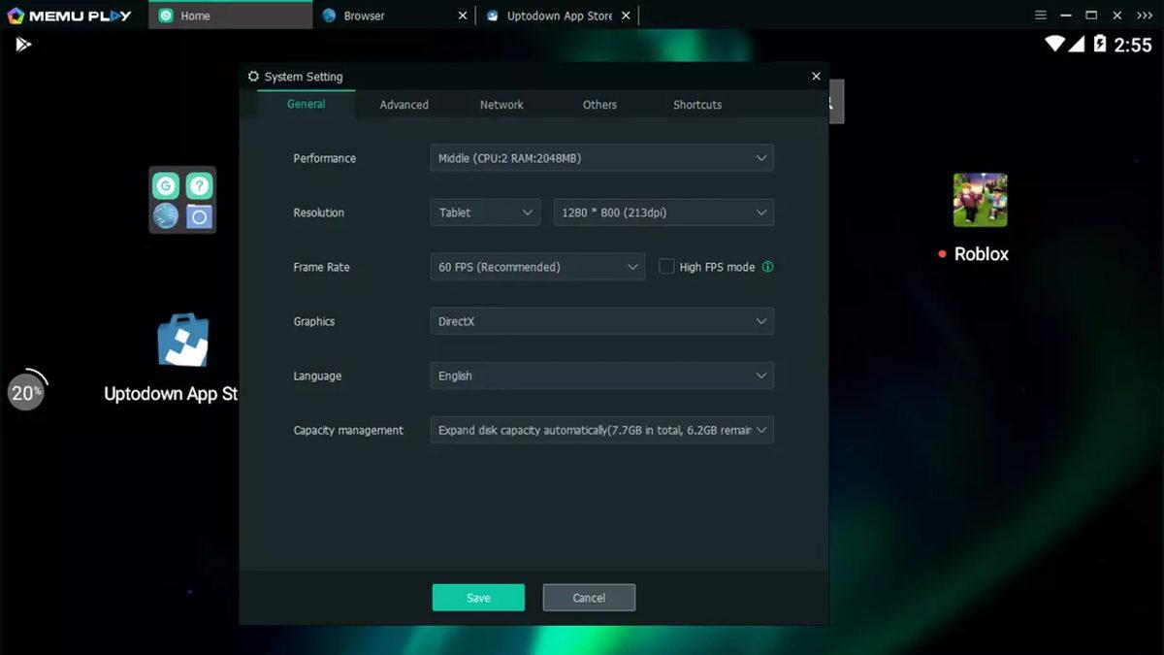Viewport: 1164px width, 655px height.
Task: Open the MEmu Play main menu
Action: click(1040, 15)
